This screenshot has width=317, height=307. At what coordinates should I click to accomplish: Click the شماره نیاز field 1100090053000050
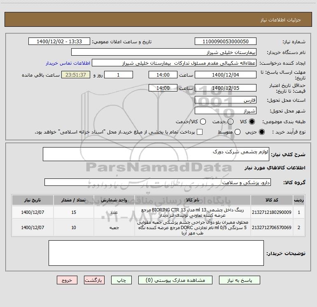[226, 42]
